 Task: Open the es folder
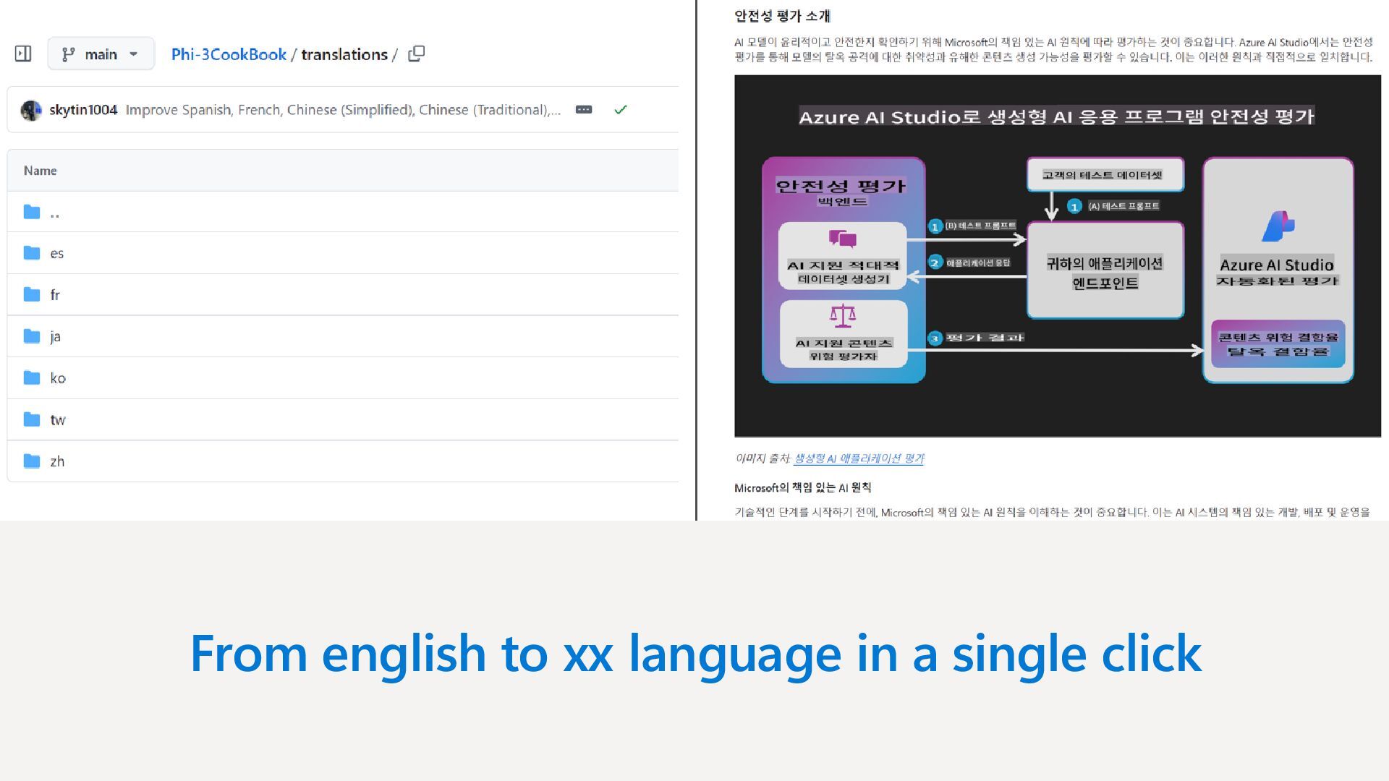(56, 253)
